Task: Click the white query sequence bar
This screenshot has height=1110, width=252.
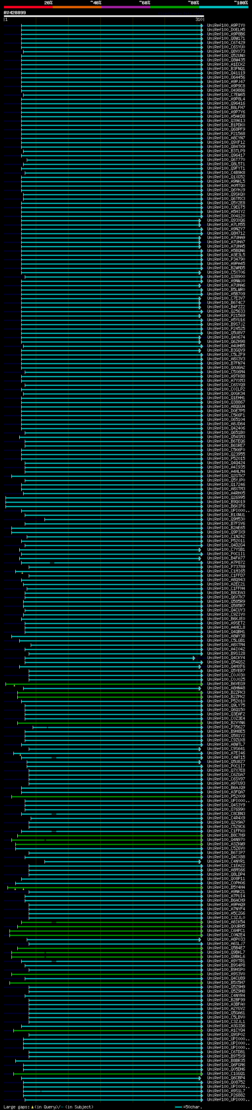Action: (x=104, y=17)
